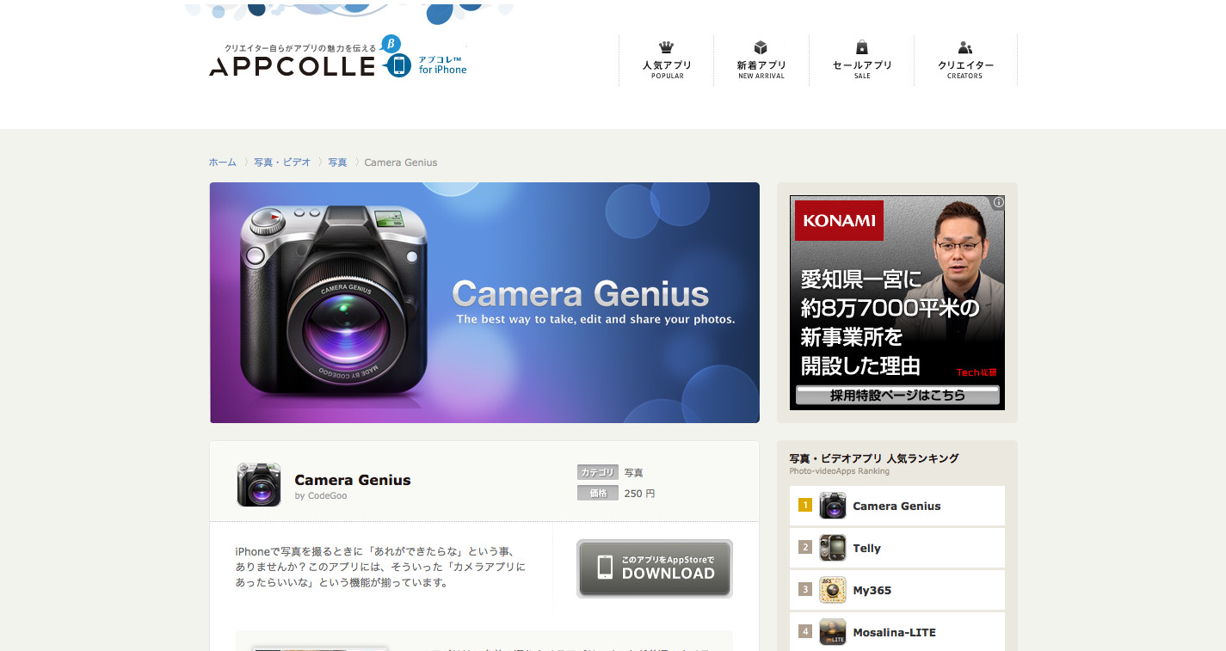Image resolution: width=1226 pixels, height=651 pixels.
Task: Open the 人気アプリ POPULAR navigation item
Action: pos(665,68)
